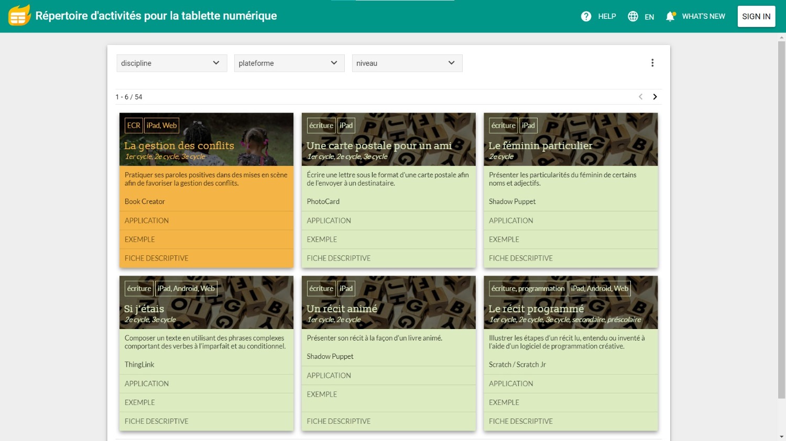Image resolution: width=786 pixels, height=441 pixels.
Task: Switch language using EN label
Action: tap(649, 17)
